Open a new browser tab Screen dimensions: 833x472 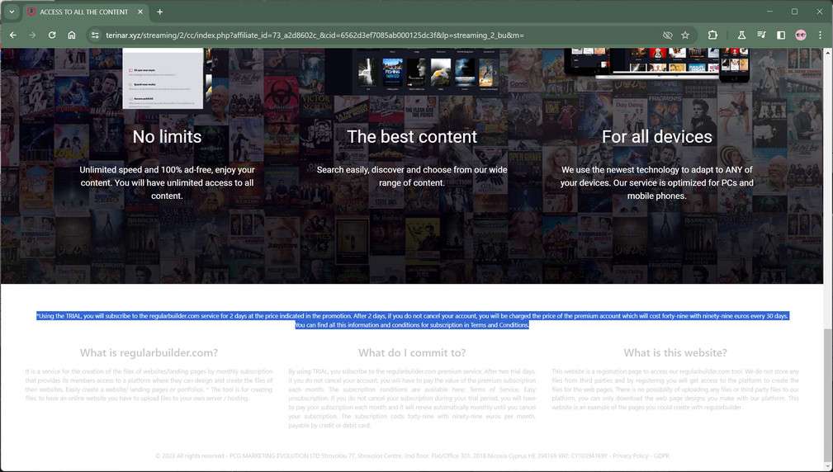[160, 12]
